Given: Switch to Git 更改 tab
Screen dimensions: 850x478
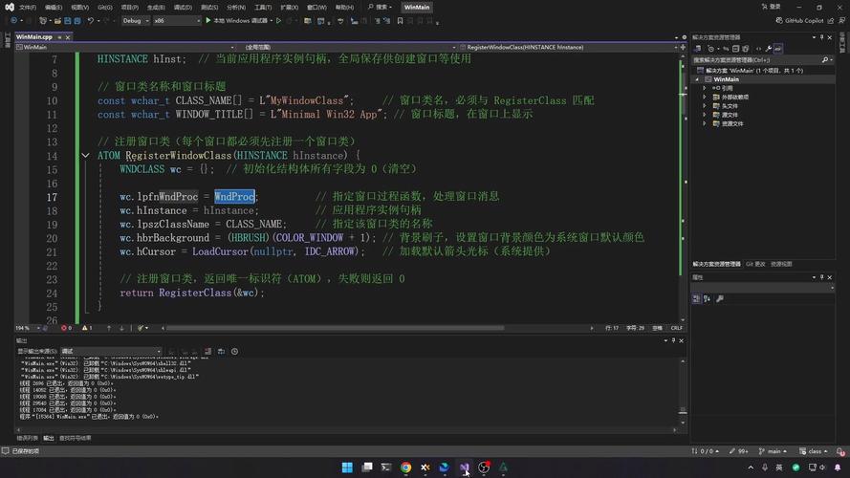Looking at the screenshot, I should pos(755,264).
